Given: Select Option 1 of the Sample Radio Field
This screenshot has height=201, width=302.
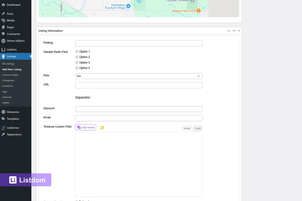Looking at the screenshot, I should tap(76, 51).
